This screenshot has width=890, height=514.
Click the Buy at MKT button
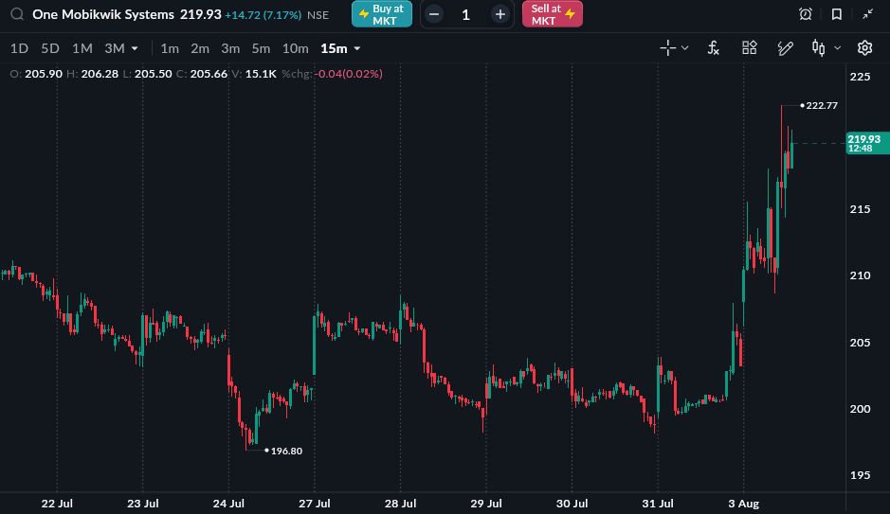[x=382, y=14]
